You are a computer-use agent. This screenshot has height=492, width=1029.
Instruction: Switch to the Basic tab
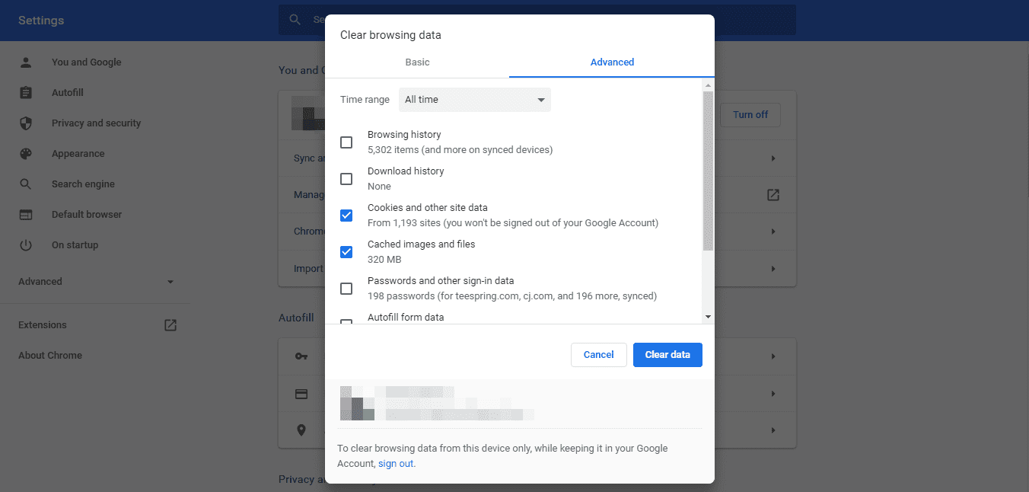[x=417, y=62]
